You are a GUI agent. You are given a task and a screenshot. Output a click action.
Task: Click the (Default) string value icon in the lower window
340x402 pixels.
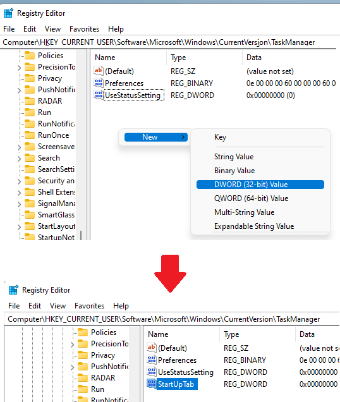[152, 348]
